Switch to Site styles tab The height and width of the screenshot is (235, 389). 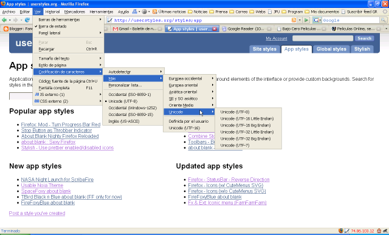[264, 49]
